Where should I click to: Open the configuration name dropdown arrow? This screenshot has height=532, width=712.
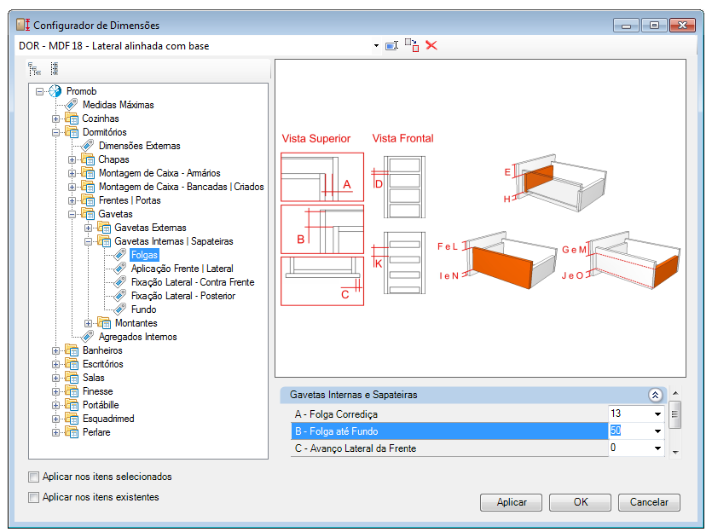[x=376, y=45]
